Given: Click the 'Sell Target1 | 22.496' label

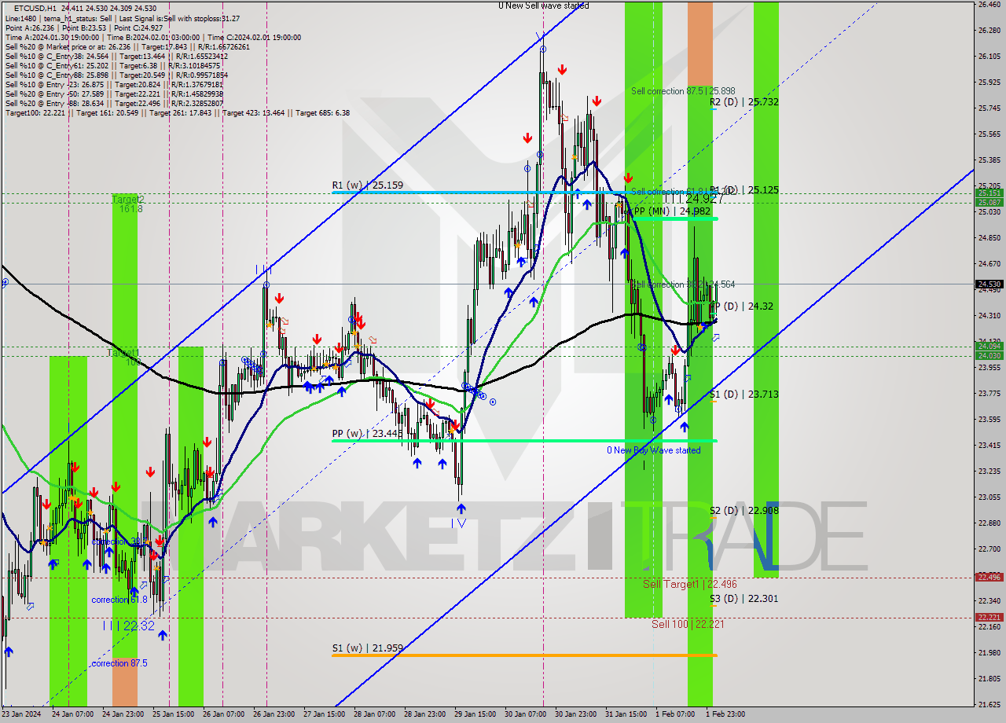Looking at the screenshot, I should pyautogui.click(x=690, y=584).
